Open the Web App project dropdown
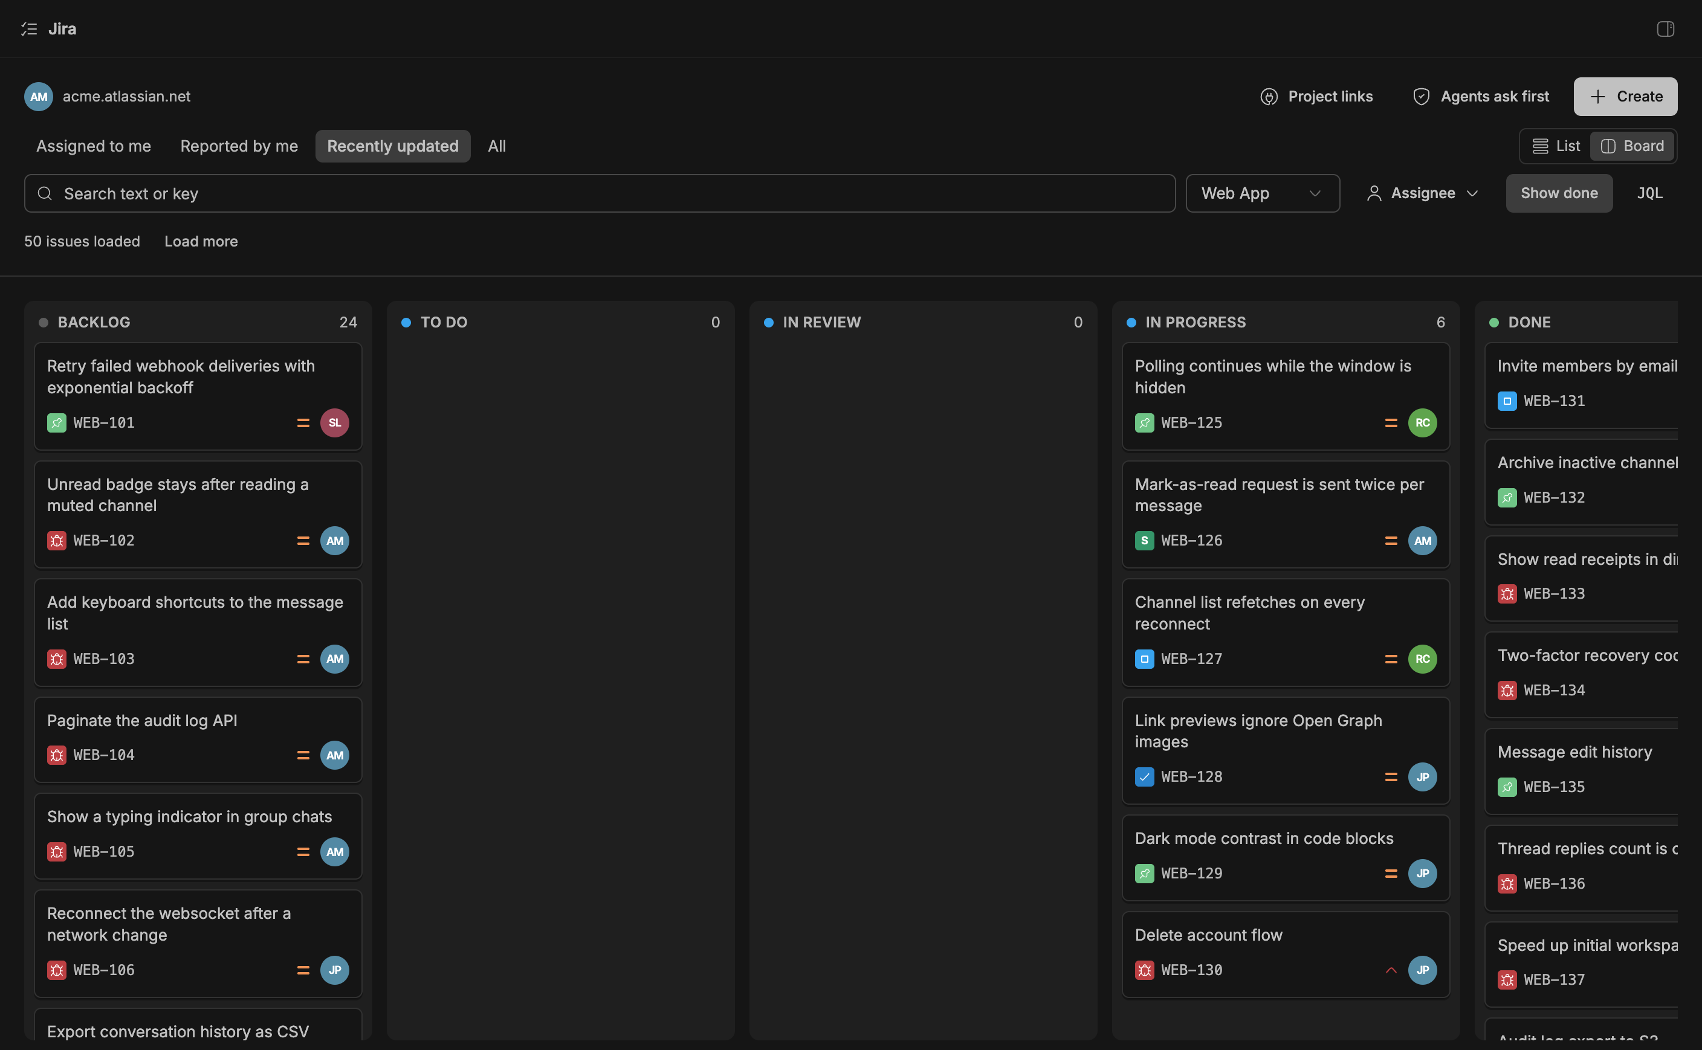1702x1050 pixels. (1262, 193)
